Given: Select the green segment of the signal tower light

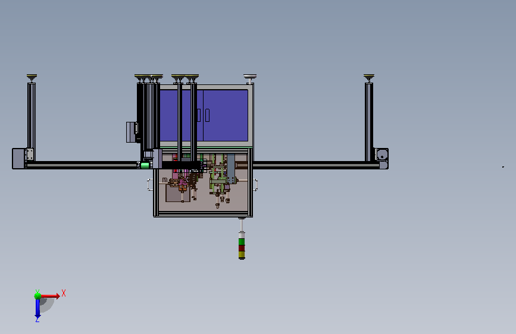Looking at the screenshot, I should pyautogui.click(x=242, y=242).
